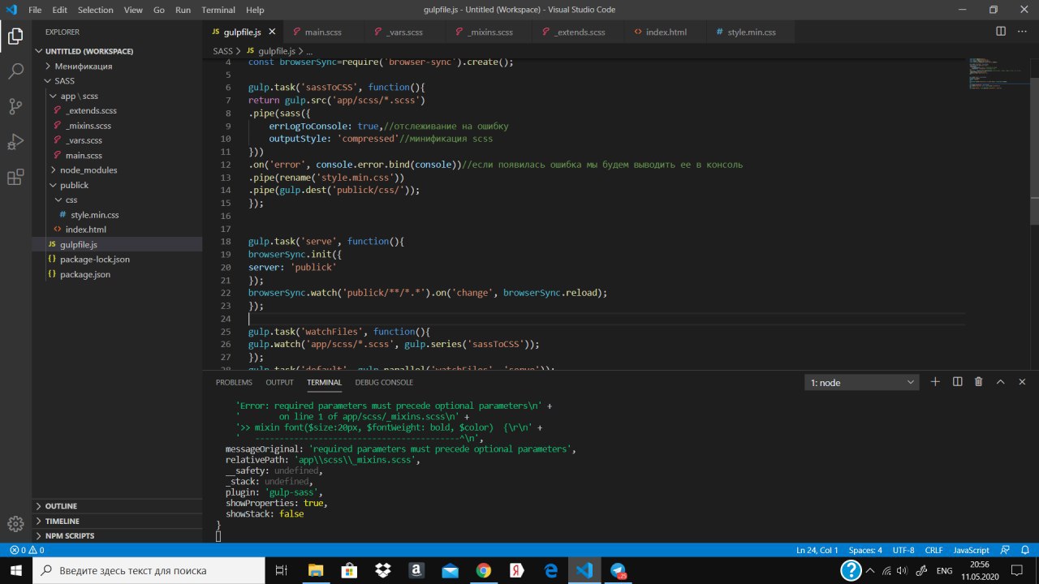The image size is (1039, 584).
Task: Open the Source Control view icon
Action: point(15,106)
